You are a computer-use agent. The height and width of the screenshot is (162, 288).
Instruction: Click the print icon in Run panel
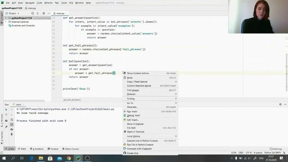12,129
